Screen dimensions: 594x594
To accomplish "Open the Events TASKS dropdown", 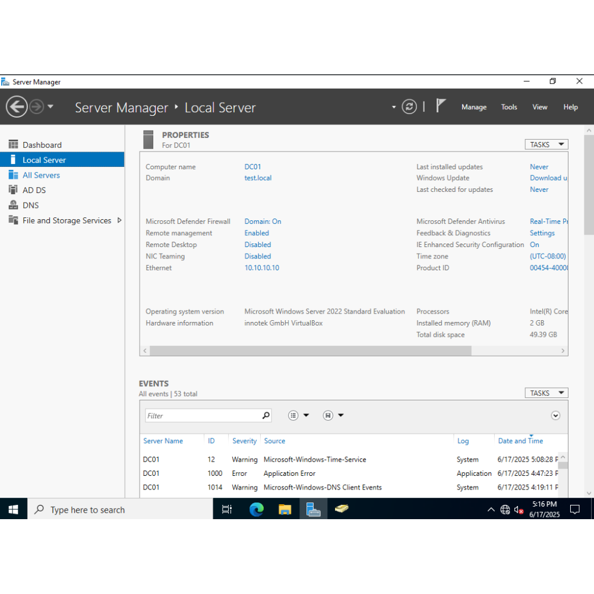I will pyautogui.click(x=546, y=393).
